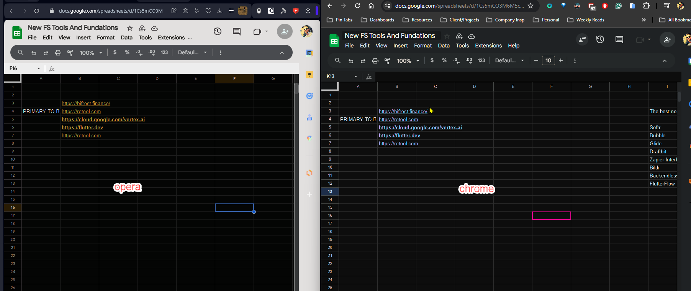Expand hidden bookmarks with the Chrome double-chevron
The height and width of the screenshot is (291, 691).
(644, 20)
